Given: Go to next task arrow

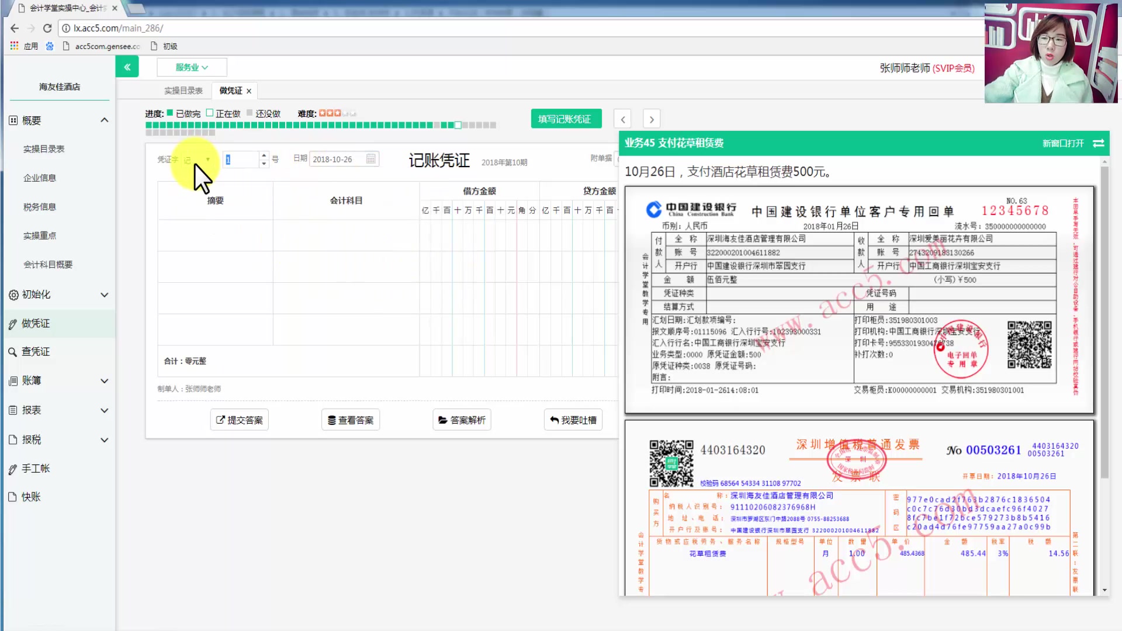Looking at the screenshot, I should [652, 119].
